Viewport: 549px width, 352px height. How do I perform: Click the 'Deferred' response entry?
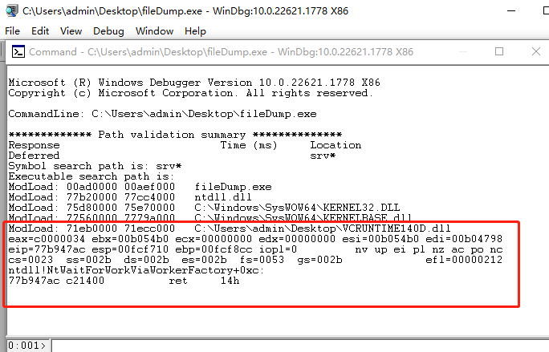[x=34, y=156]
